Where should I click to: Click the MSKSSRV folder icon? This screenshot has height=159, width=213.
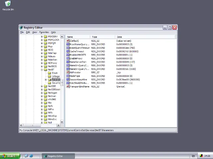tap(46, 36)
